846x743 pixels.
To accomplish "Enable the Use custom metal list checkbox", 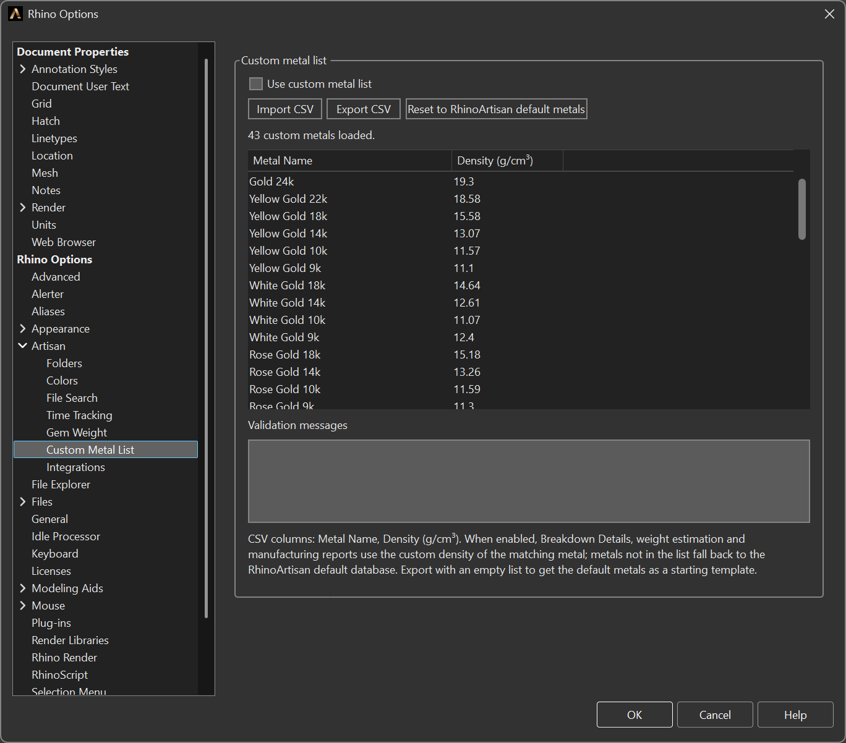I will [255, 83].
